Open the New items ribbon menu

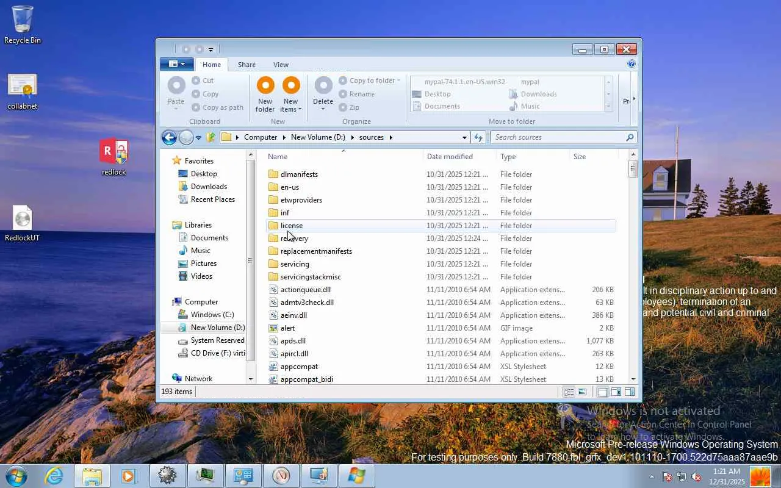coord(291,95)
